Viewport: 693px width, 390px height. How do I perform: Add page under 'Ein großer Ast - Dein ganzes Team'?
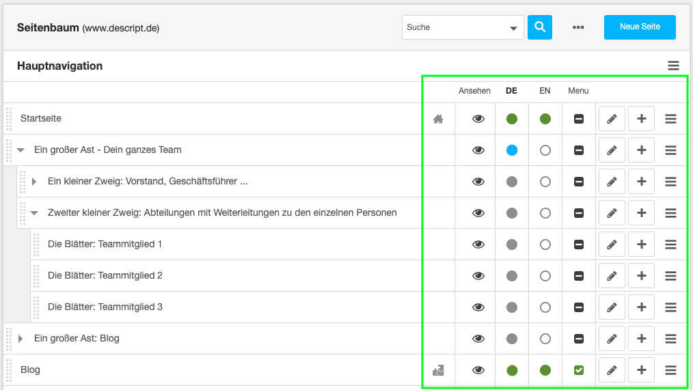(x=641, y=150)
